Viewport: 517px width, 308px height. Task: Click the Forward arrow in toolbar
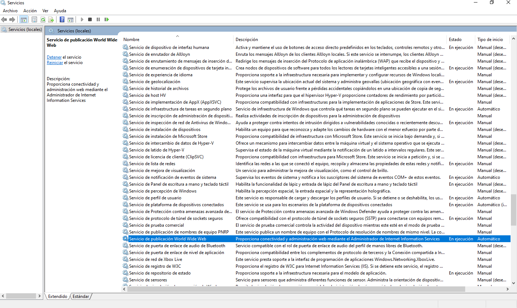12,19
